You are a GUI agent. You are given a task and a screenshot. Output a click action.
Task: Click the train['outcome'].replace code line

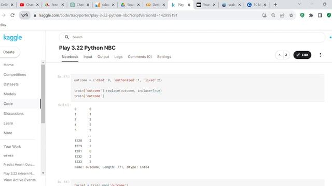[x=118, y=91]
